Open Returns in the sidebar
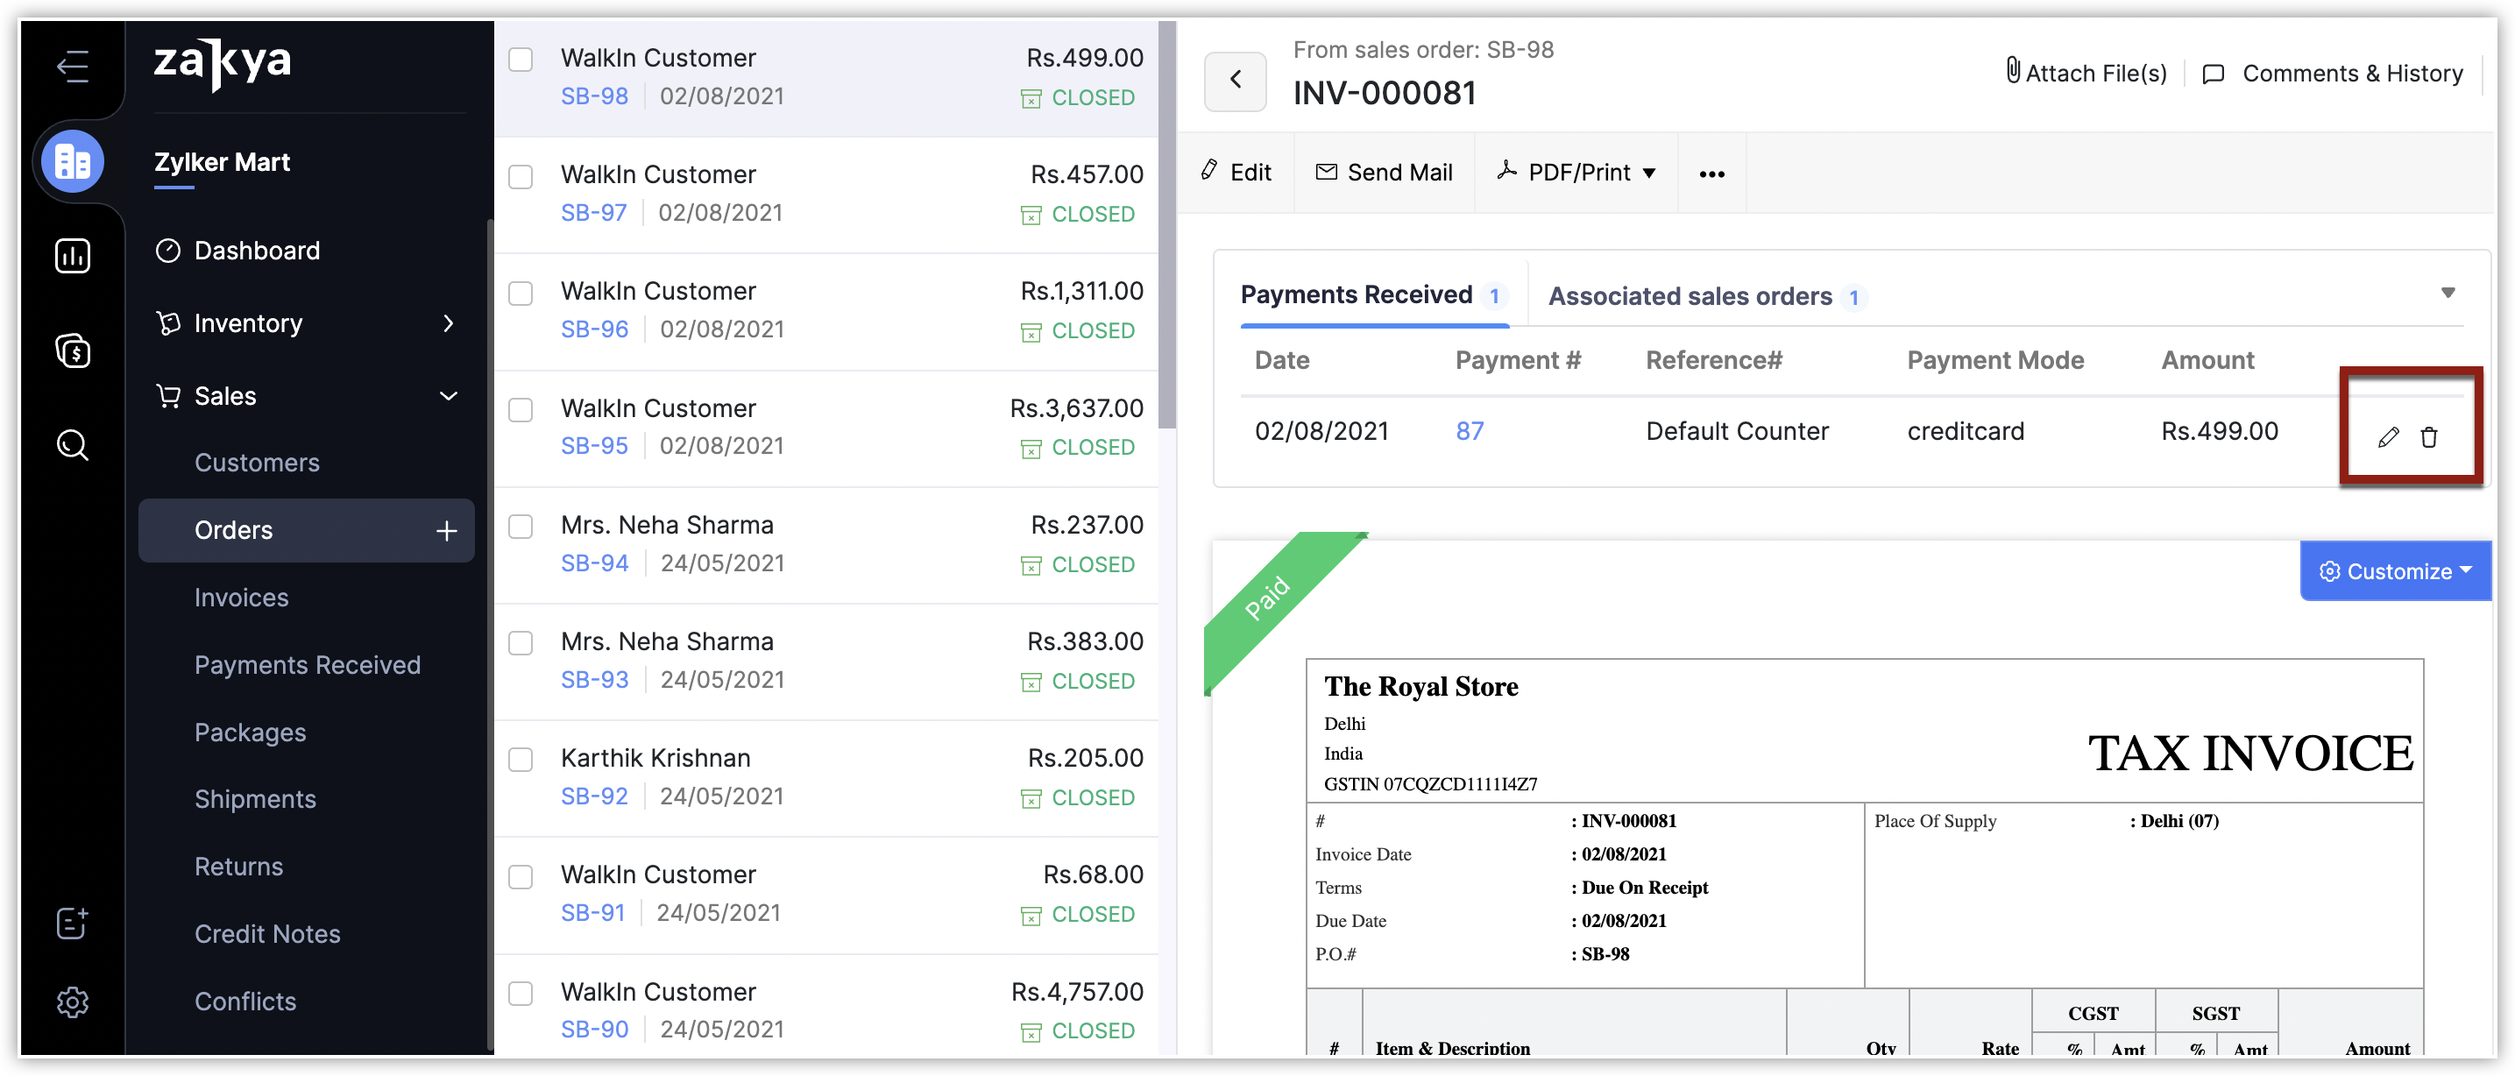Image resolution: width=2515 pixels, height=1076 pixels. pos(238,866)
